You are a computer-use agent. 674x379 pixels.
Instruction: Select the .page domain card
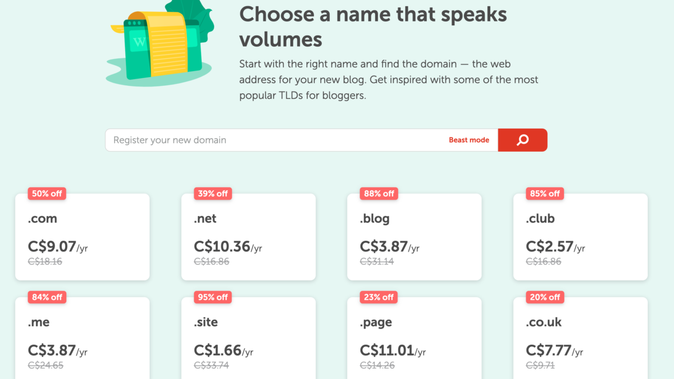point(415,338)
